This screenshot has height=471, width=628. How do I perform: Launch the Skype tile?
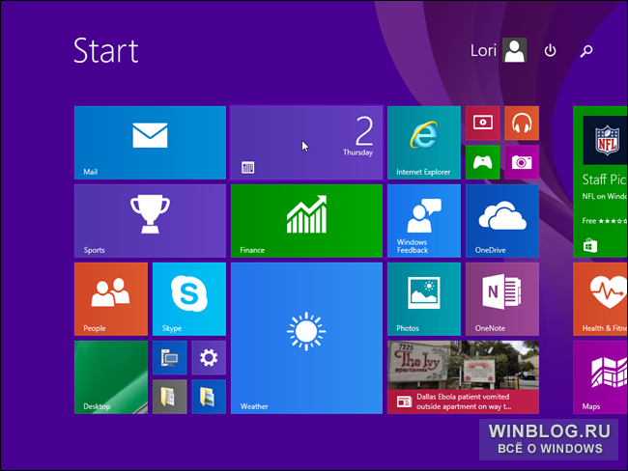pyautogui.click(x=189, y=299)
